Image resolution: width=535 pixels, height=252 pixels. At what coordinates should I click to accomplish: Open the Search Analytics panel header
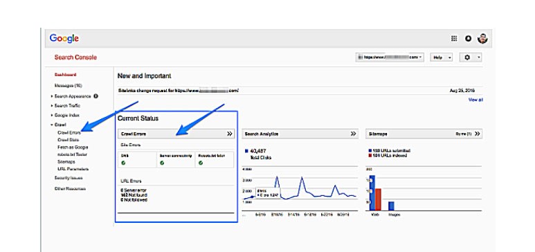[x=300, y=134]
